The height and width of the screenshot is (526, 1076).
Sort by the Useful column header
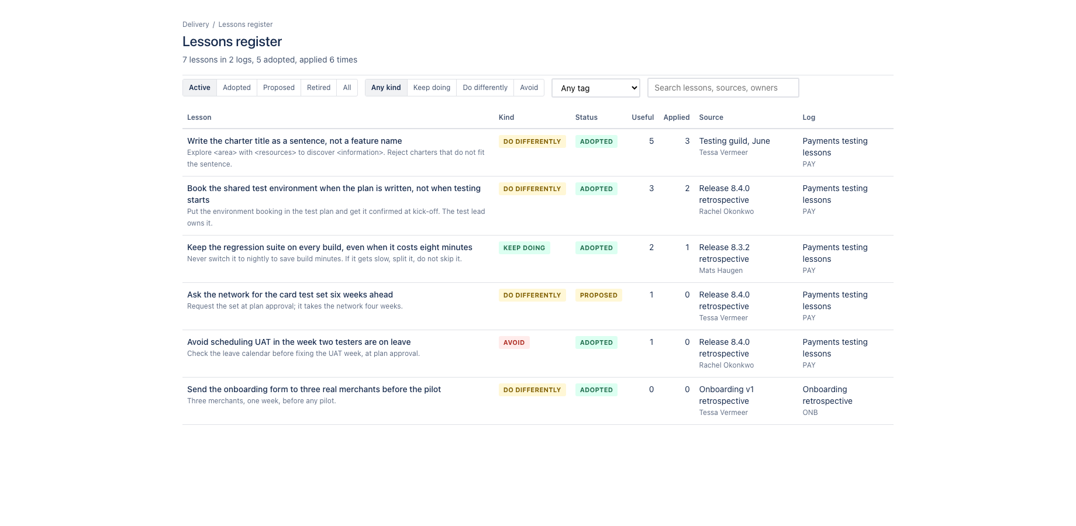coord(643,117)
